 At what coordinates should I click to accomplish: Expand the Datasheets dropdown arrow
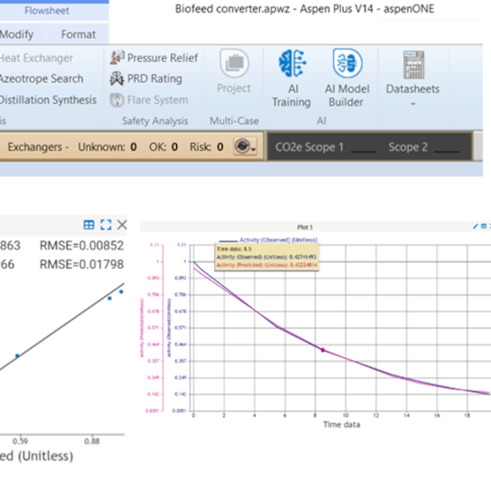(413, 104)
